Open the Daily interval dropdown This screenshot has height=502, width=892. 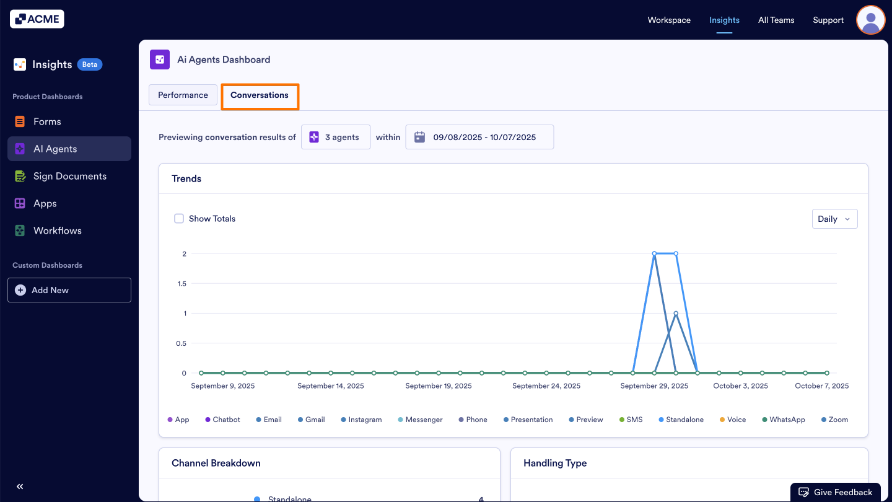coord(834,218)
